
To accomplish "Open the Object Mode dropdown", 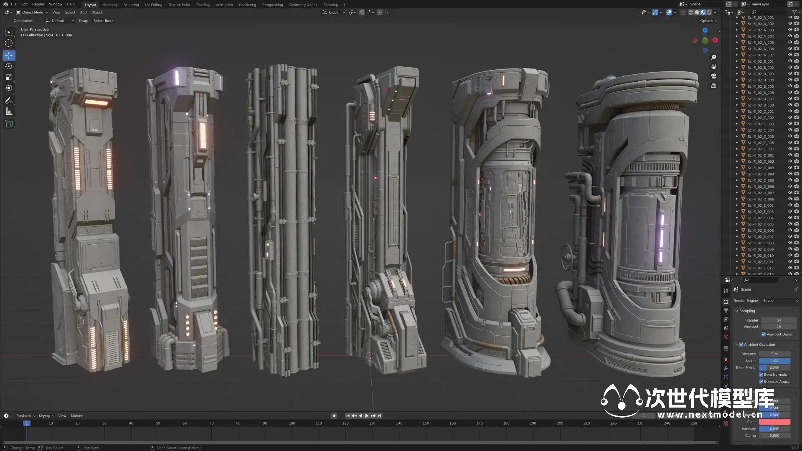I will point(32,13).
